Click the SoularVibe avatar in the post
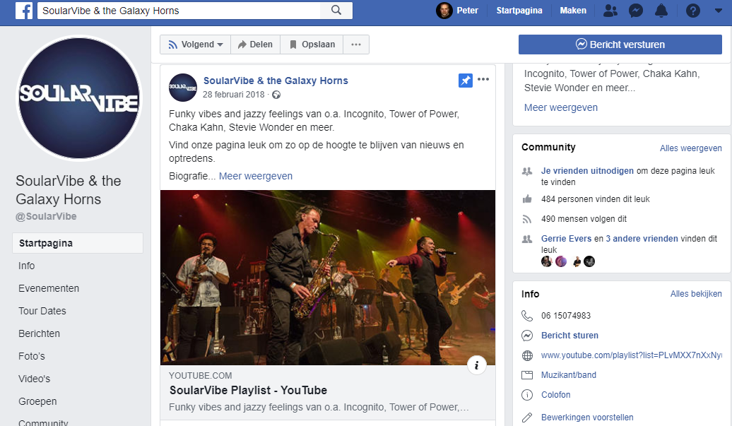732x426 pixels. pyautogui.click(x=182, y=88)
